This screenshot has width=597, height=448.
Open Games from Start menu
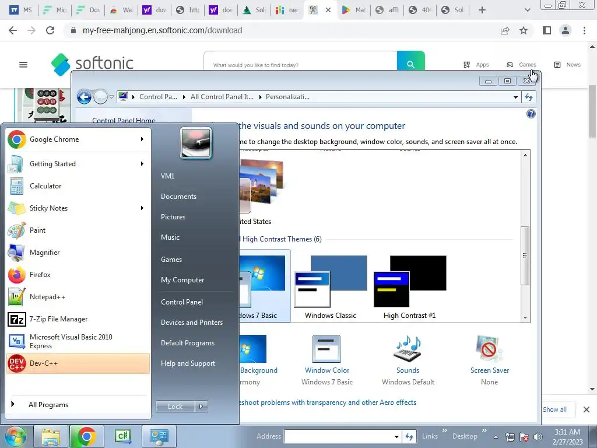click(x=171, y=260)
